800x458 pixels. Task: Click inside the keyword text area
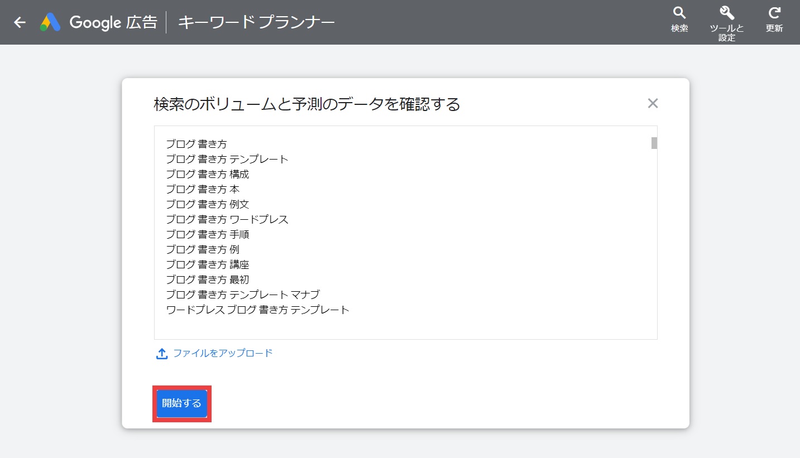point(406,233)
